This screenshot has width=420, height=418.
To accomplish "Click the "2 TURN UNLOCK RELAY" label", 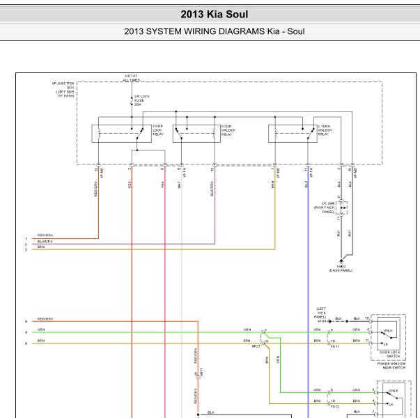I will [x=325, y=130].
